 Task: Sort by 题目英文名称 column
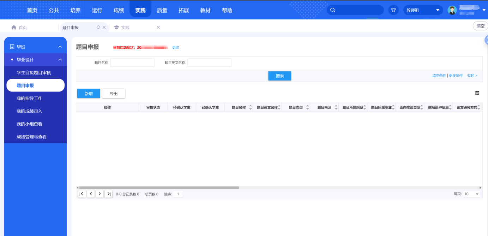click(279, 107)
